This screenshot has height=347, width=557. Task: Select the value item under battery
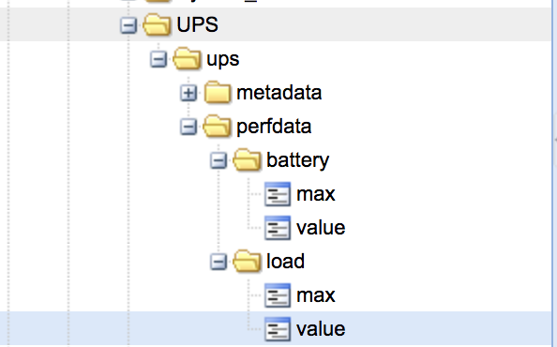coord(321,228)
